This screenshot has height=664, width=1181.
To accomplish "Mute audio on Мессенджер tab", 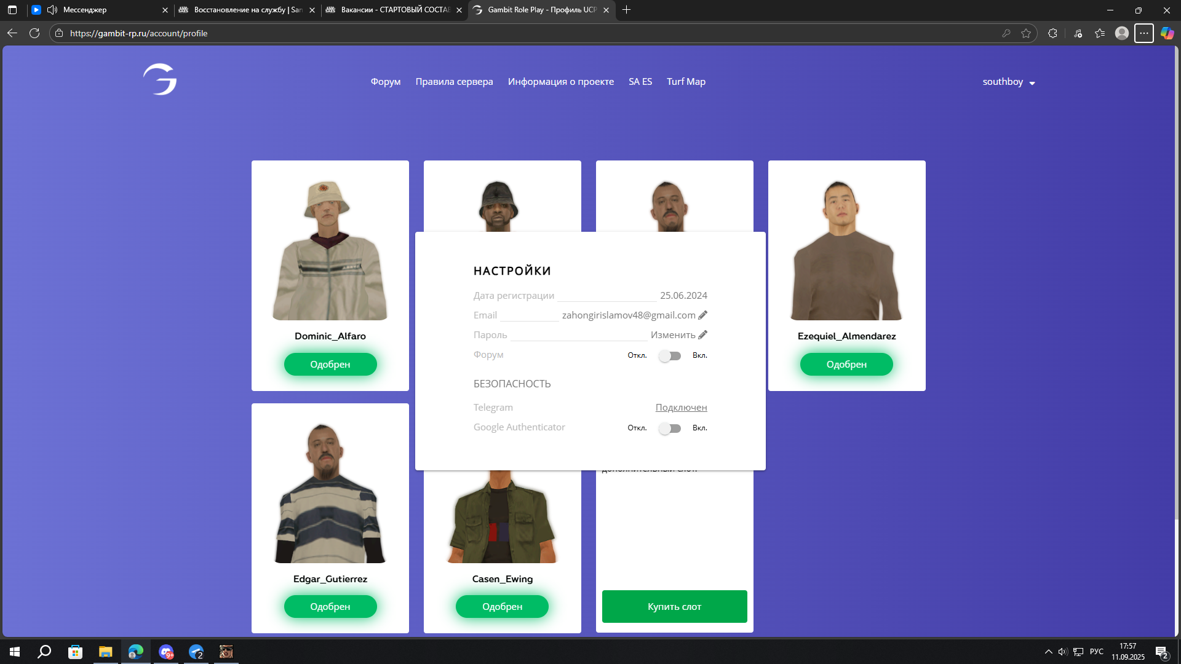I will (x=52, y=10).
